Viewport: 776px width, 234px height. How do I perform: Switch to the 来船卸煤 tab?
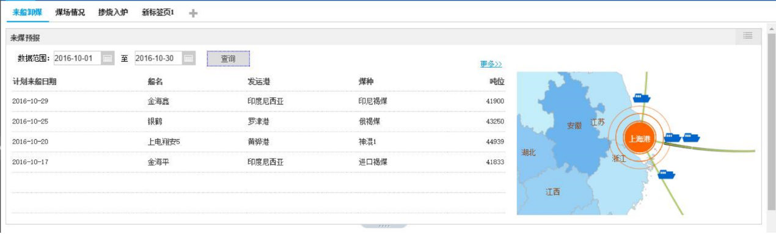pos(27,12)
